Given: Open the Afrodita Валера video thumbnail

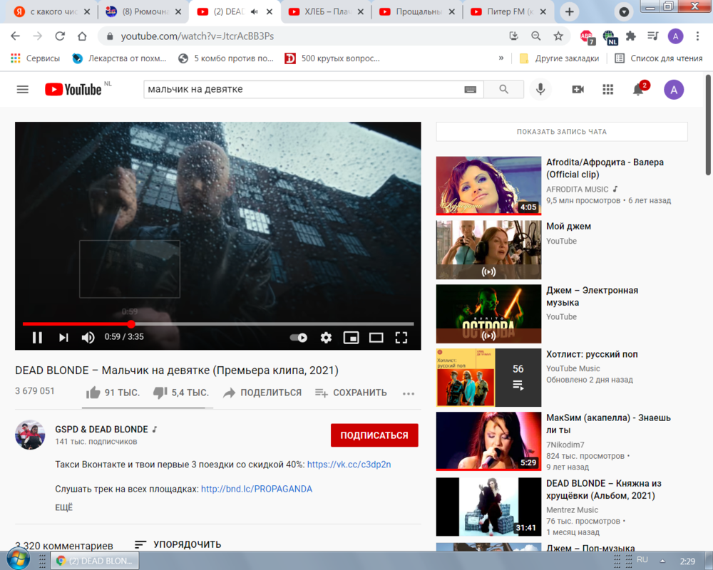Looking at the screenshot, I should 488,185.
